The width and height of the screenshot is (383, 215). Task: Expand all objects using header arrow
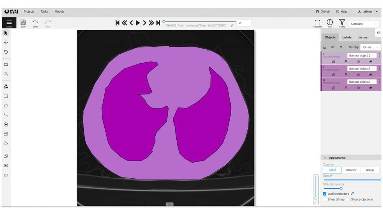click(341, 47)
